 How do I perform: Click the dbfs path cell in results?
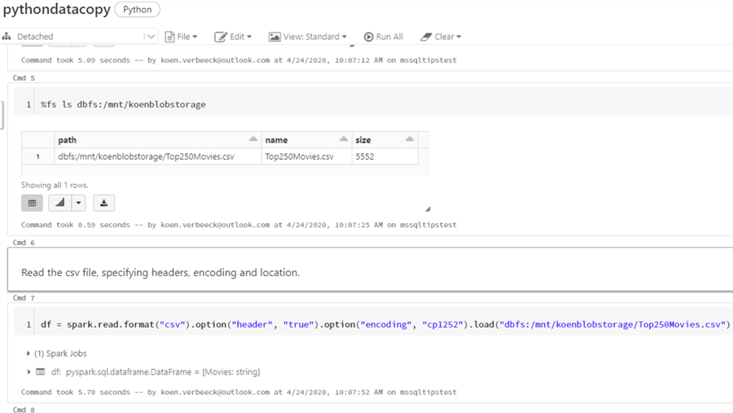pos(146,156)
